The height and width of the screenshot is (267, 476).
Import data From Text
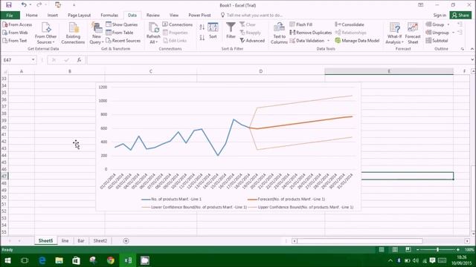[x=15, y=40]
